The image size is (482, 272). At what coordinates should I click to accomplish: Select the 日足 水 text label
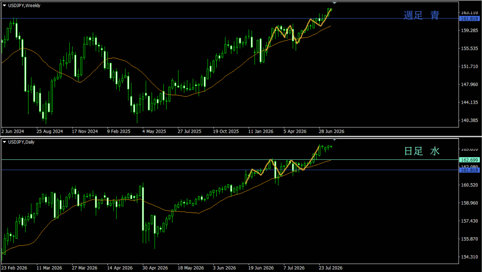[422, 151]
